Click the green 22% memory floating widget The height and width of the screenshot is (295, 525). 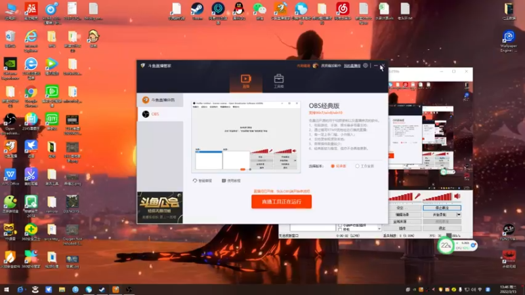(x=446, y=246)
